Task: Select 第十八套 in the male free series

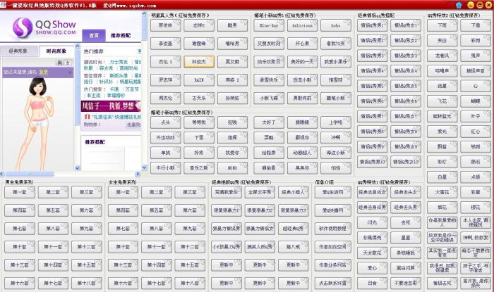Action: click(86, 284)
